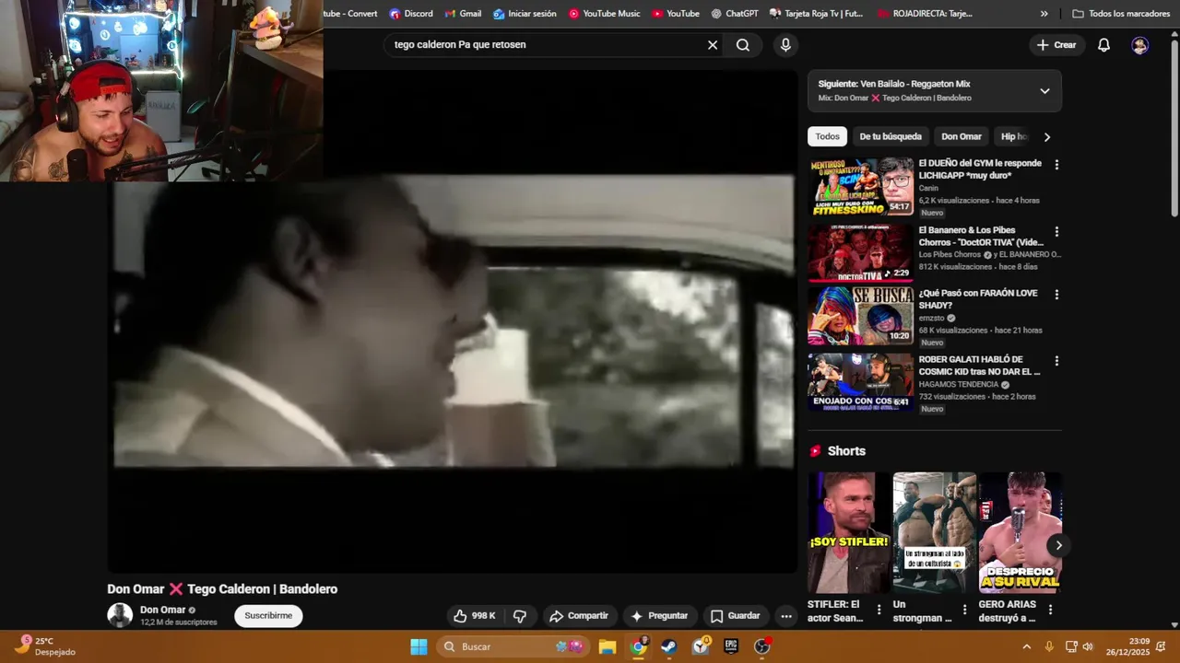Switch to Chrome in the taskbar
1180x663 pixels.
(x=638, y=646)
